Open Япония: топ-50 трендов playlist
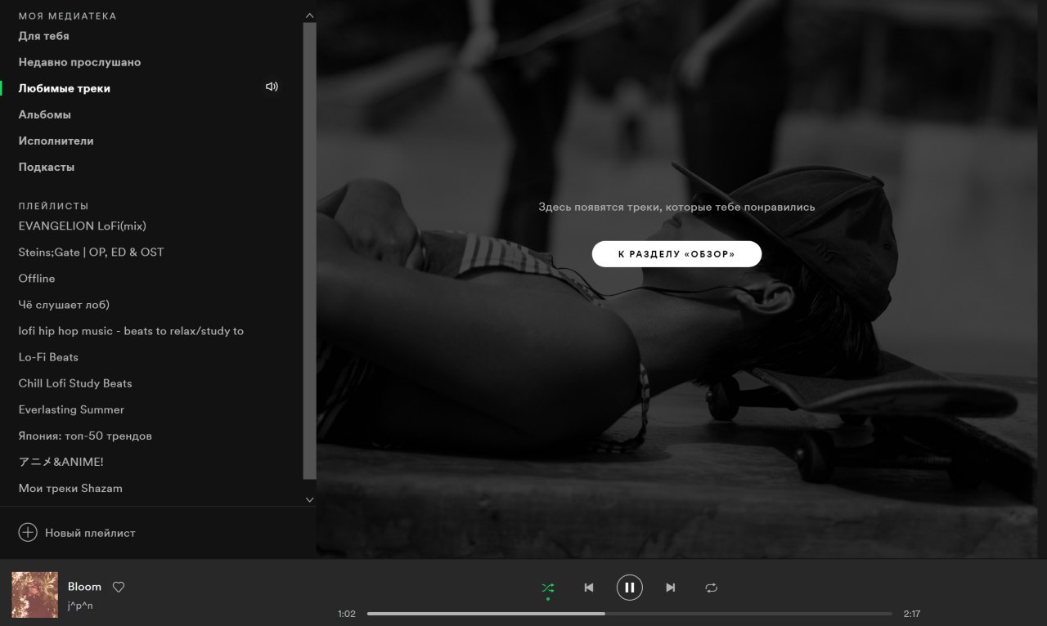The image size is (1047, 626). pos(85,436)
